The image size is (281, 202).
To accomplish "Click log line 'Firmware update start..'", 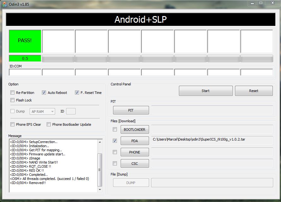I will tap(37, 154).
